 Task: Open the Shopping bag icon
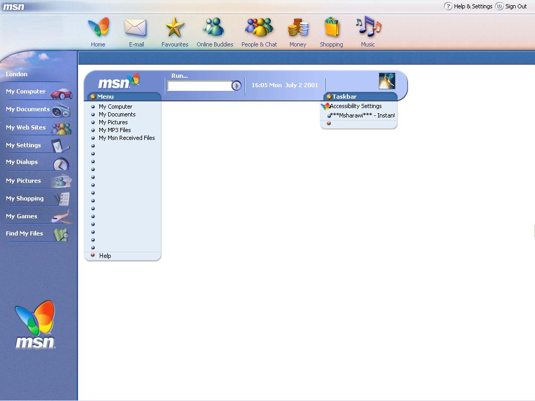tap(332, 27)
